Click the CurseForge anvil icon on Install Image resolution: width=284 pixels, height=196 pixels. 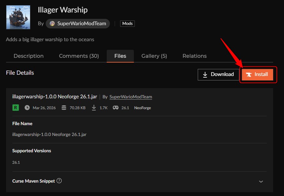coord(249,74)
